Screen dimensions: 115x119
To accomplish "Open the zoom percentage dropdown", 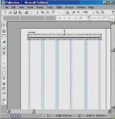I will pyautogui.click(x=94, y=13).
